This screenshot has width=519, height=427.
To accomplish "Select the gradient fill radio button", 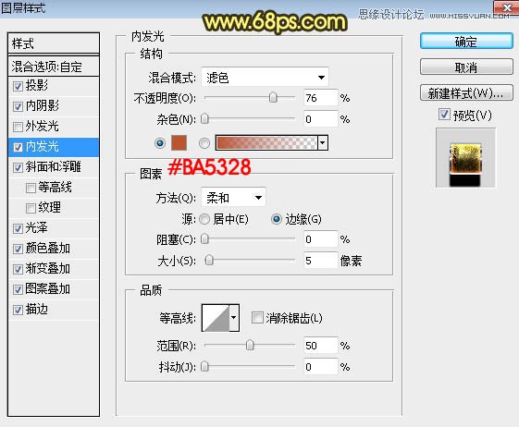I will click(x=204, y=143).
